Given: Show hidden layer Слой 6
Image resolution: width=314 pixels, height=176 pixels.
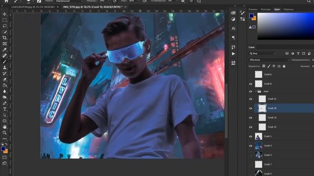Looking at the screenshot, I should coord(251,74).
